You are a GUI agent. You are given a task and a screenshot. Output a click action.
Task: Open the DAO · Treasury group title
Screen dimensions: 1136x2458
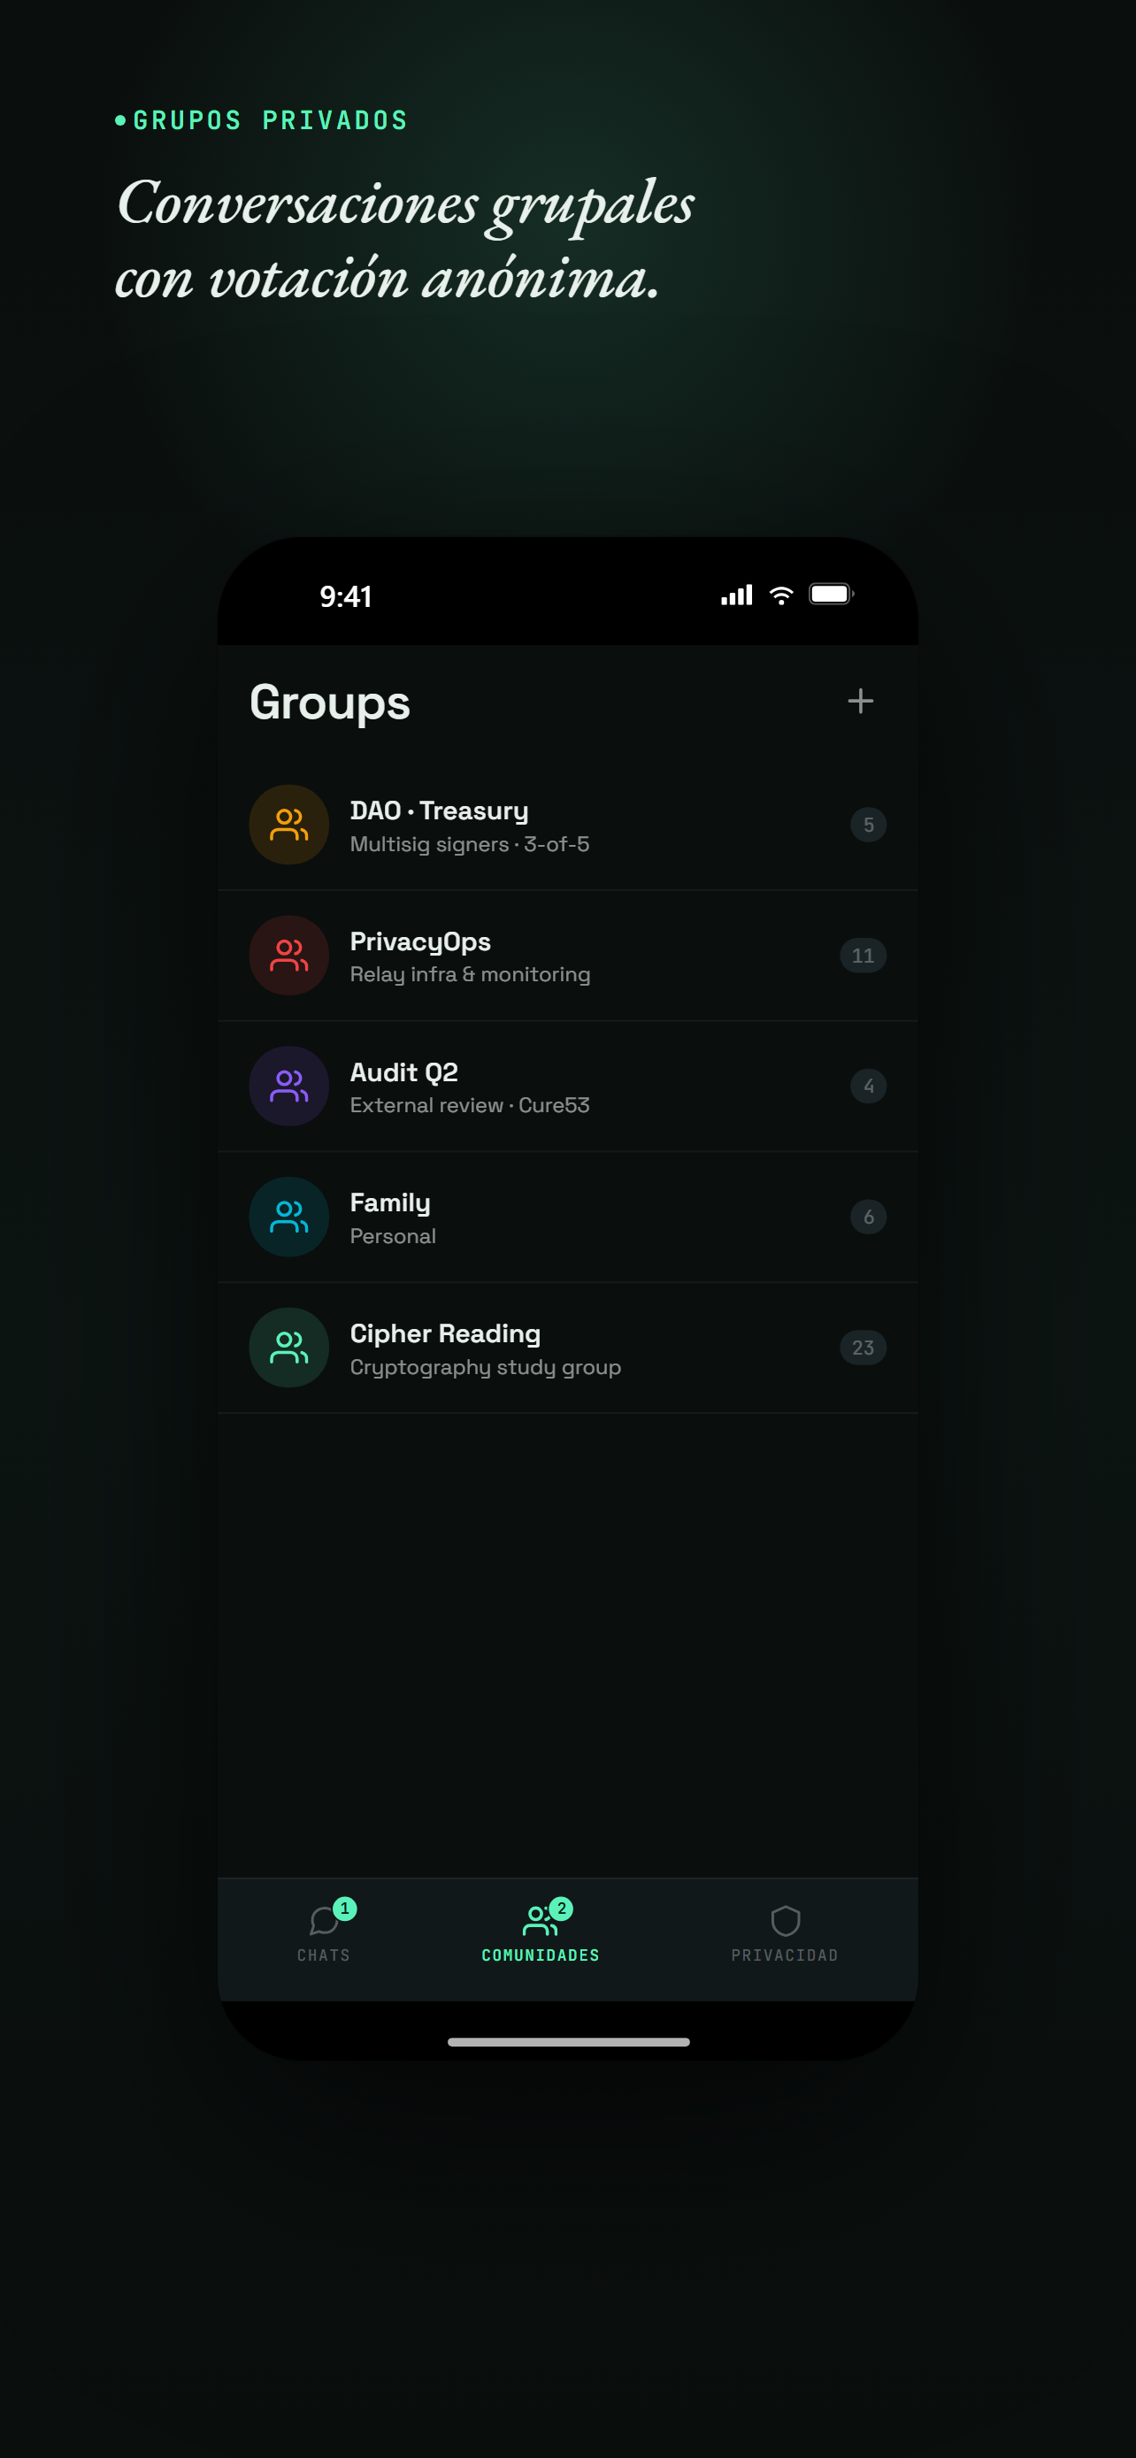[x=439, y=810]
